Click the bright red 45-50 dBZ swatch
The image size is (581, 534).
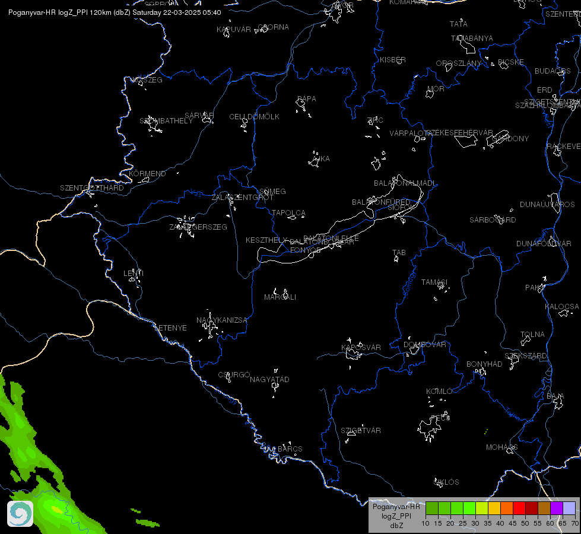519,508
